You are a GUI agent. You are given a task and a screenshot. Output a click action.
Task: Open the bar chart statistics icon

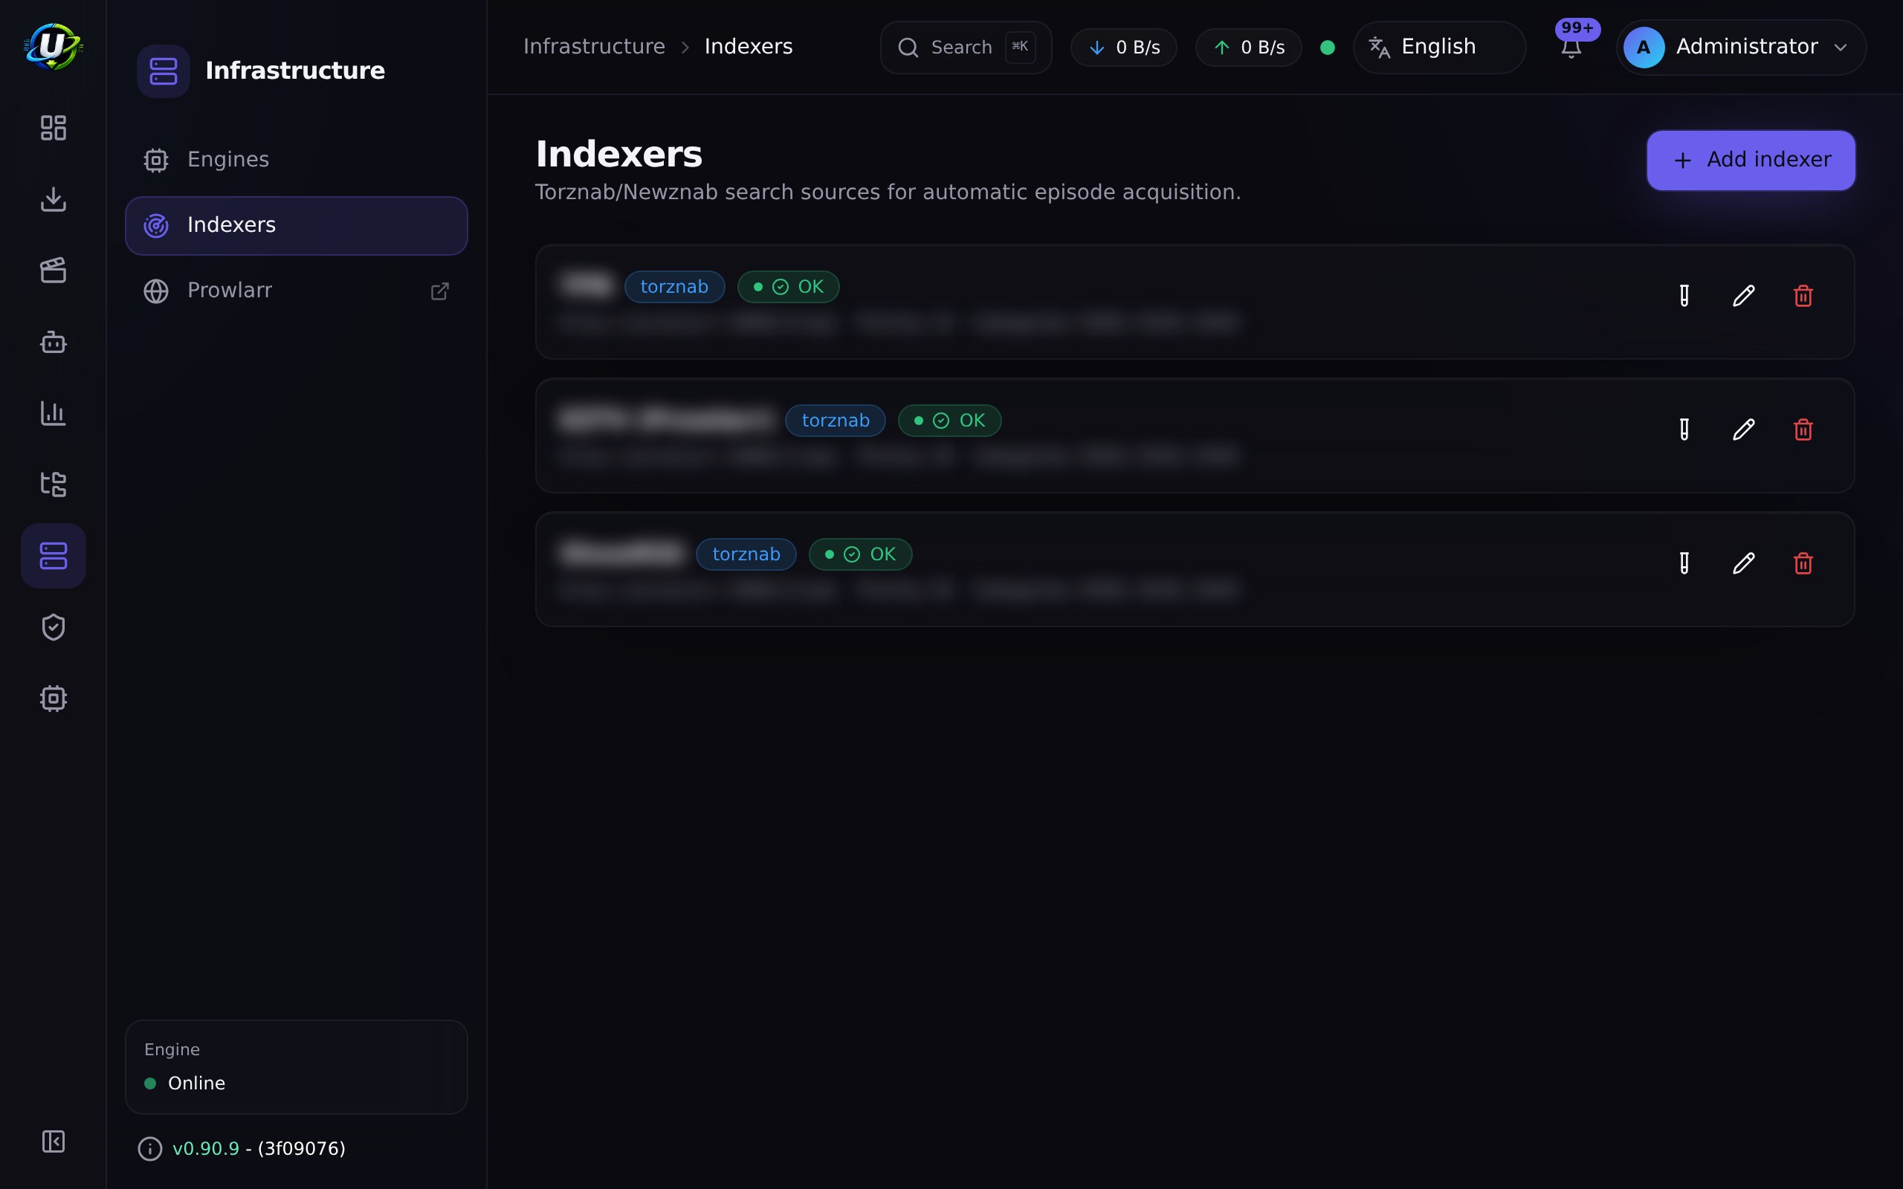pos(53,413)
